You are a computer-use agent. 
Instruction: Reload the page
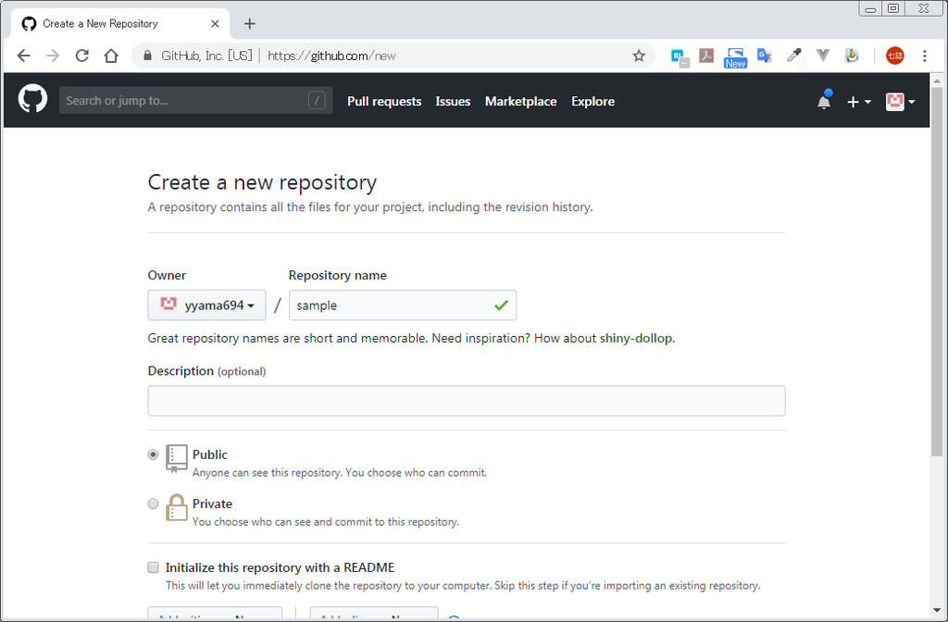pos(82,56)
